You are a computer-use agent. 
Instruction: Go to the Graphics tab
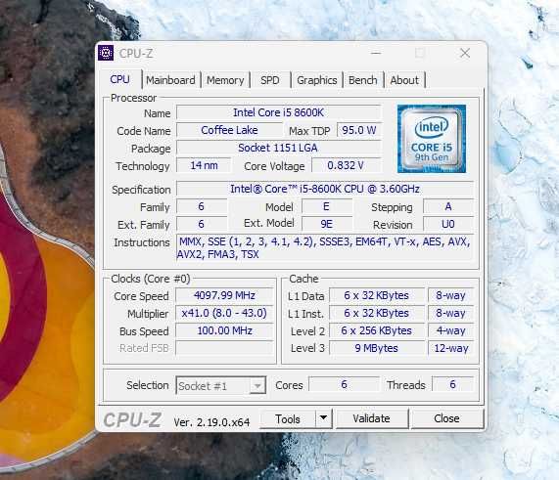[x=316, y=80]
